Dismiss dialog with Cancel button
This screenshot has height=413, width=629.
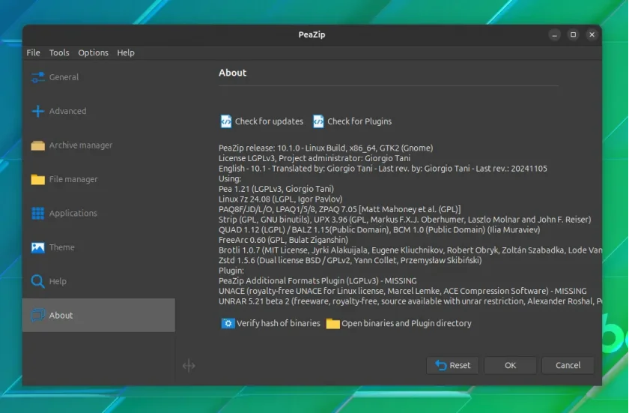tap(568, 365)
